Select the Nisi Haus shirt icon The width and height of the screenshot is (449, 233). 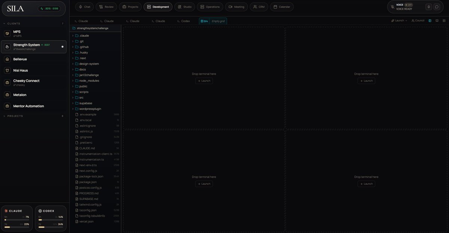point(7,70)
